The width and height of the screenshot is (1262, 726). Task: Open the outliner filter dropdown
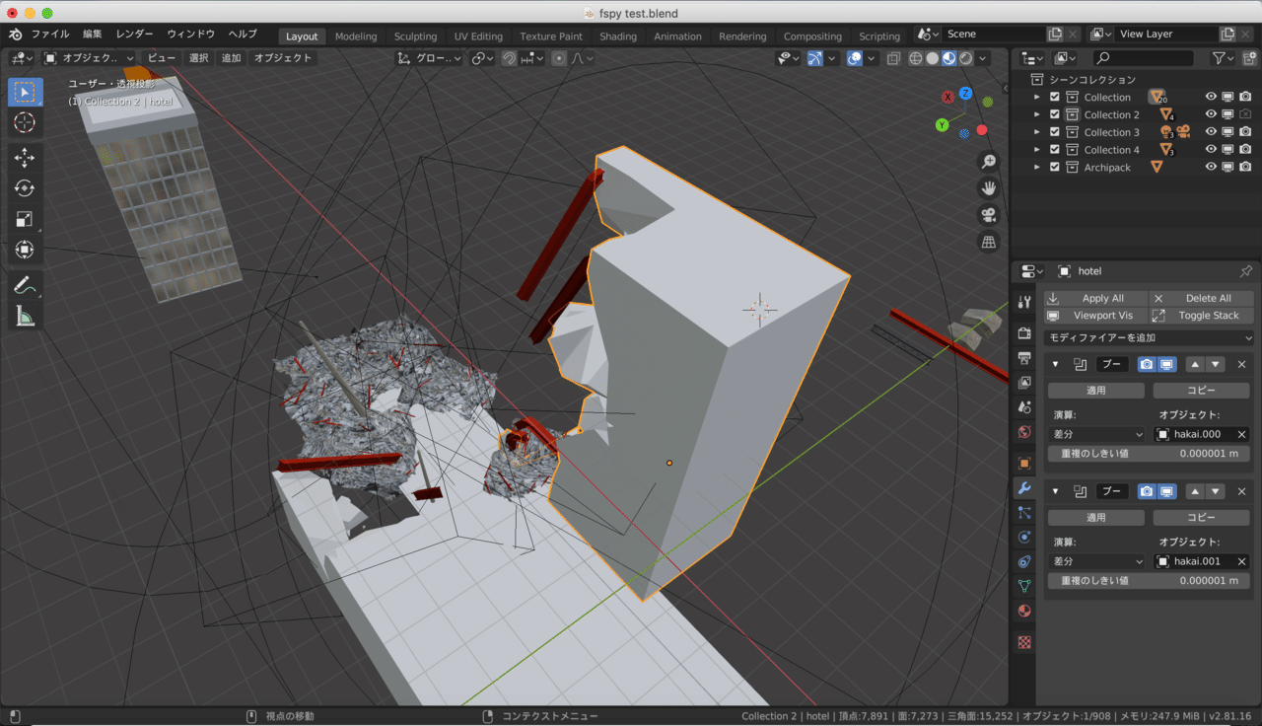coord(1224,58)
